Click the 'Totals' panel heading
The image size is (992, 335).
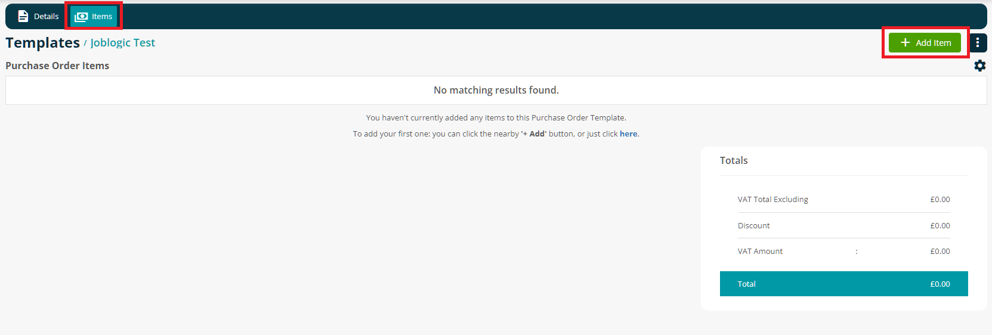pos(734,160)
